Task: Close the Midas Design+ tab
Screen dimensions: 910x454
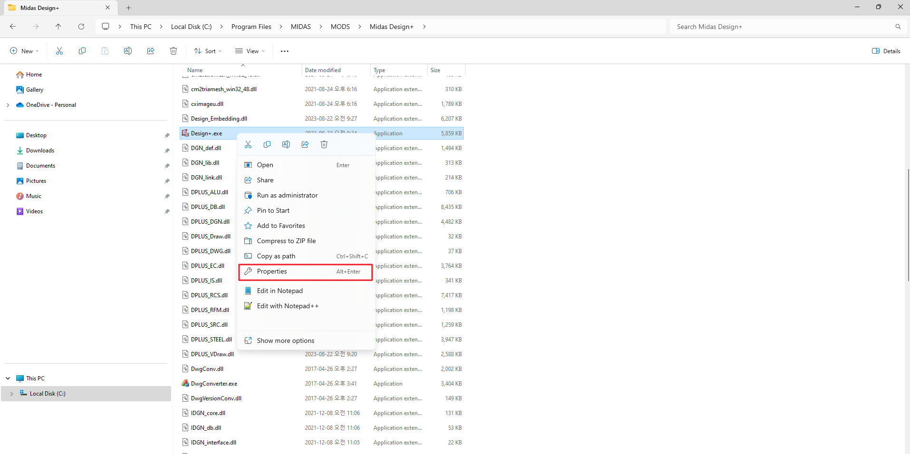Action: tap(108, 8)
